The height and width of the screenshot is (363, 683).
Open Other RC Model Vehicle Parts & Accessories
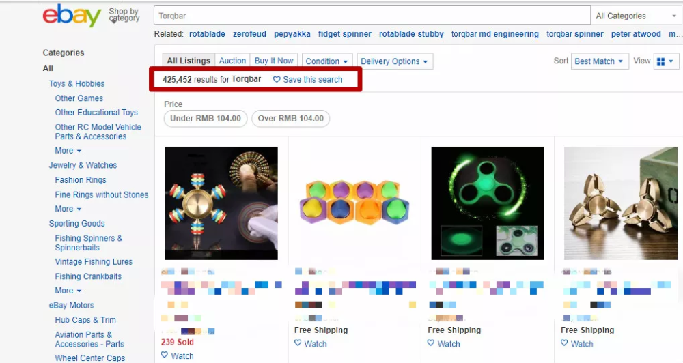click(x=98, y=132)
